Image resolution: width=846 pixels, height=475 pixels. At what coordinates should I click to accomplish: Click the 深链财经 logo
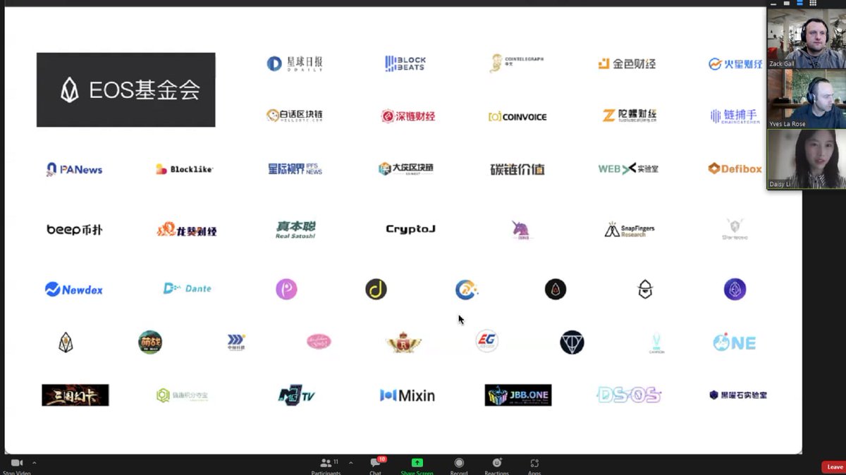pyautogui.click(x=408, y=116)
